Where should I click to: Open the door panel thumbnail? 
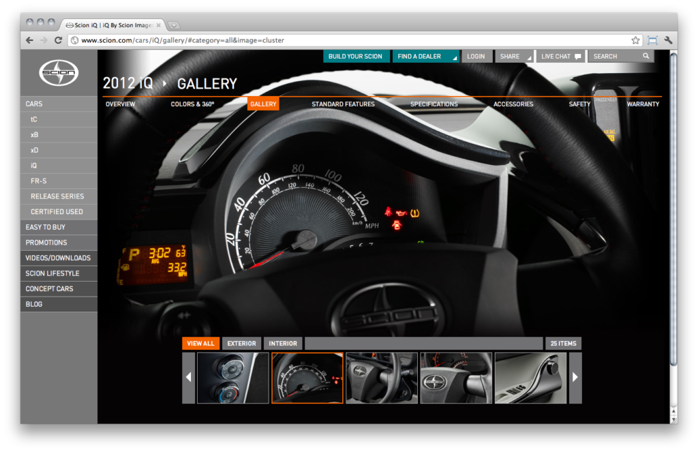530,378
